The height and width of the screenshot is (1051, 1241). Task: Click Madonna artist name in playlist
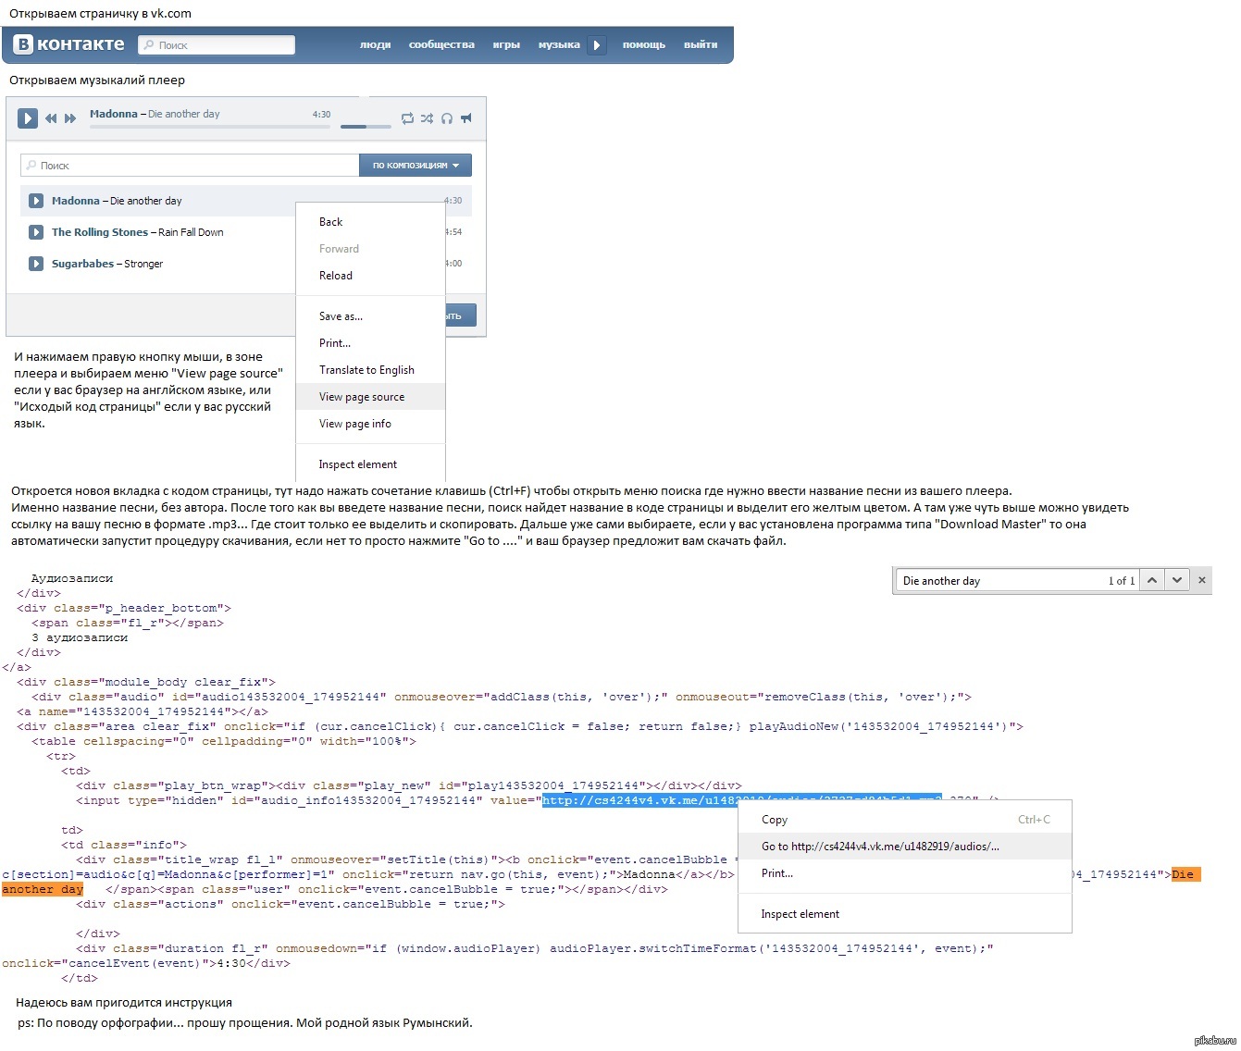[x=76, y=201]
